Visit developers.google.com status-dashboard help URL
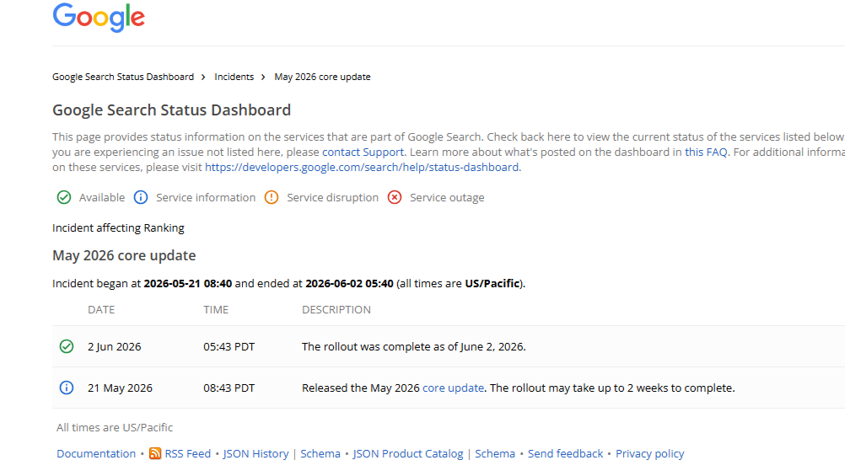Image resolution: width=845 pixels, height=476 pixels. (362, 167)
